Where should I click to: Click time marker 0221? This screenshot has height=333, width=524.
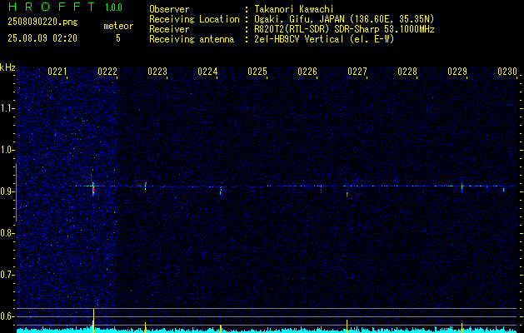57,72
